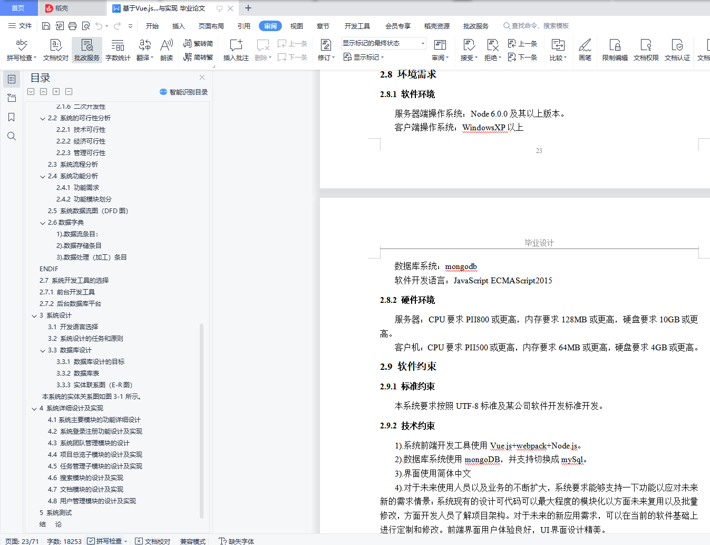The image size is (710, 545).
Task: Open the 显示标记 dropdown
Action: tap(364, 58)
